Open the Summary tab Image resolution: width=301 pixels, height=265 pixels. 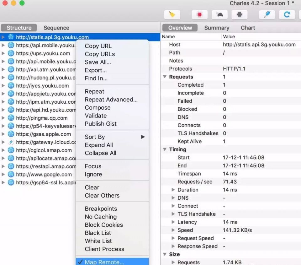(x=217, y=28)
